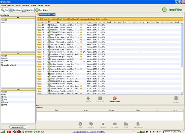Select the Kaka_vs_Cristiano_R... result row
Image resolution: width=185 pixels, height=134 pixels.
(109, 69)
